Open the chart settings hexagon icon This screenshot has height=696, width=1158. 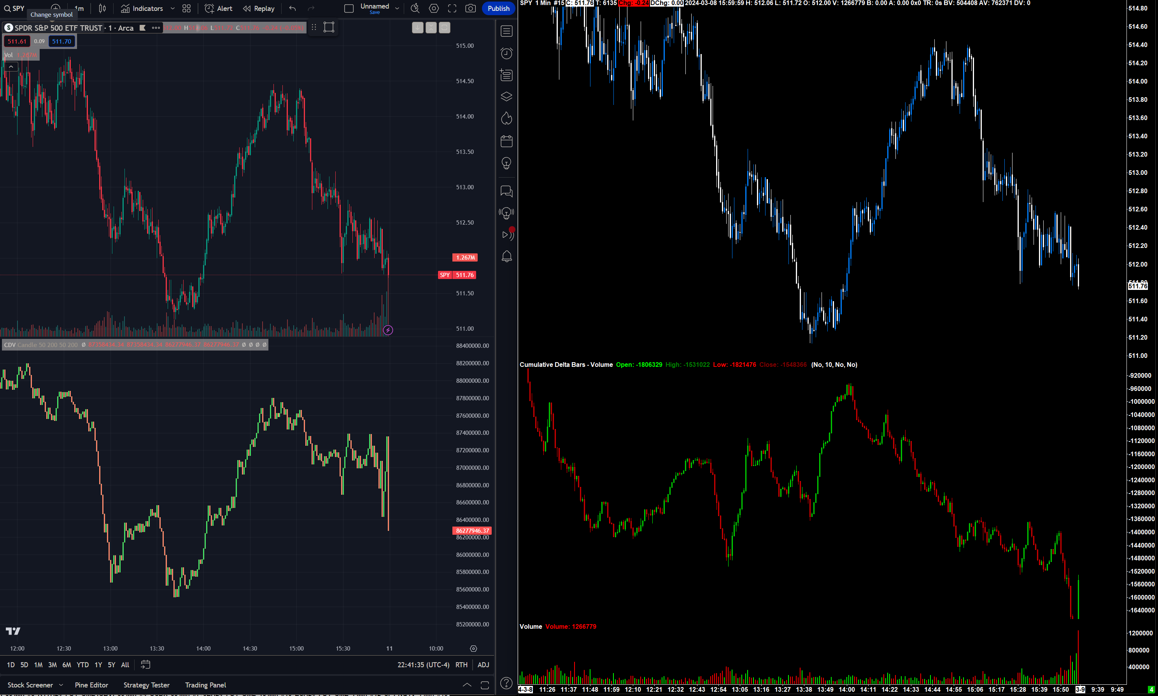click(434, 9)
